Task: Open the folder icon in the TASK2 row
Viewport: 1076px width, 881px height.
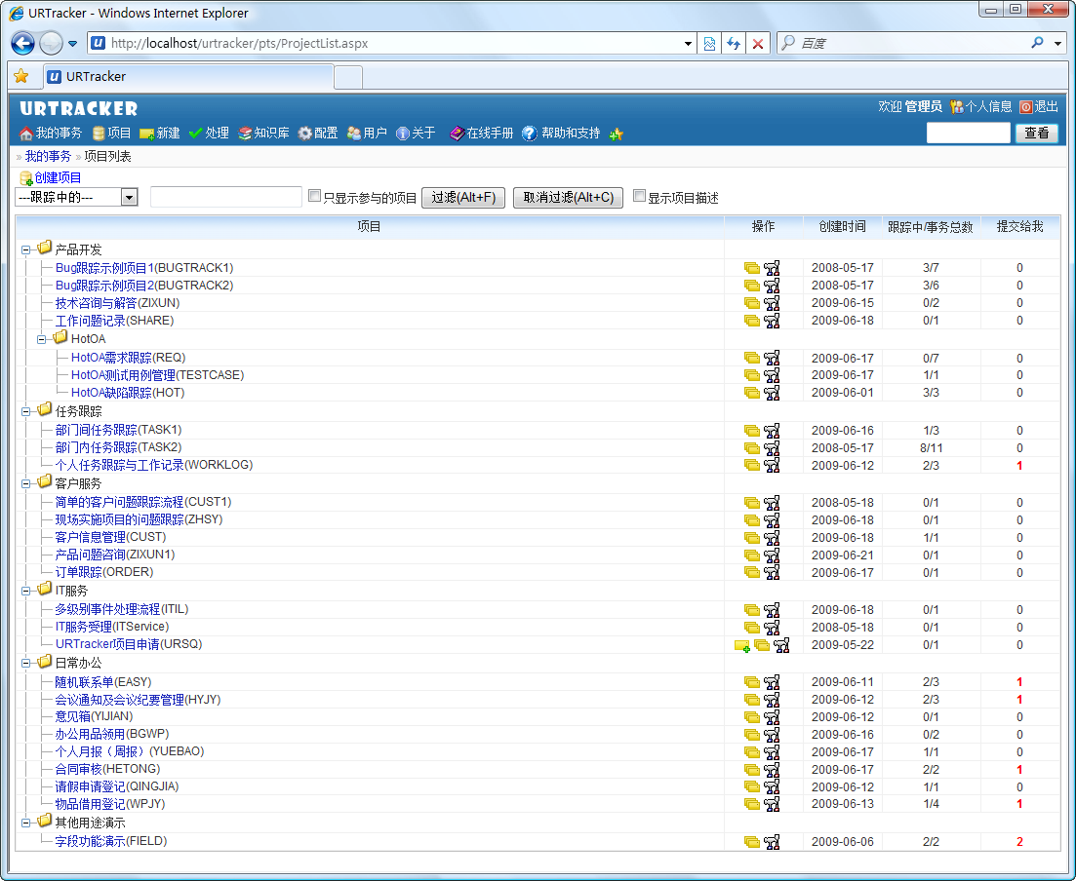Action: pos(752,448)
